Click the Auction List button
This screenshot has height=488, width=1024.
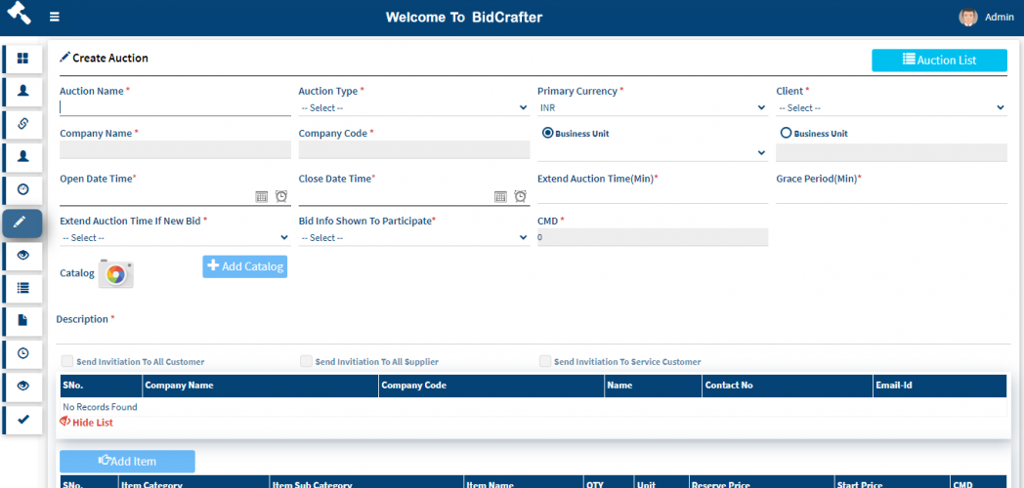940,60
